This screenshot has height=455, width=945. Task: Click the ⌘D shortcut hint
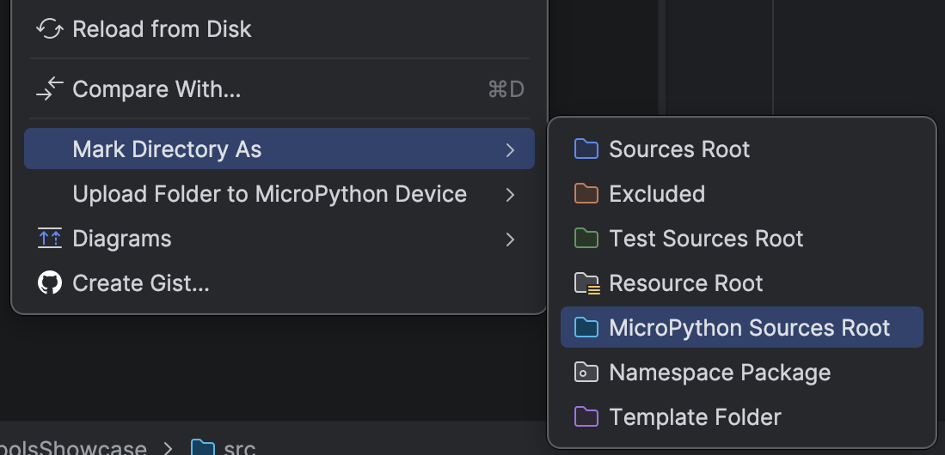click(x=506, y=89)
